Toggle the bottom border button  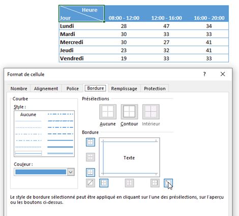click(91, 172)
